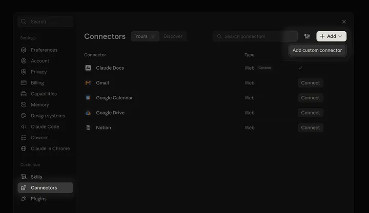Choose Add custom connector

(317, 50)
